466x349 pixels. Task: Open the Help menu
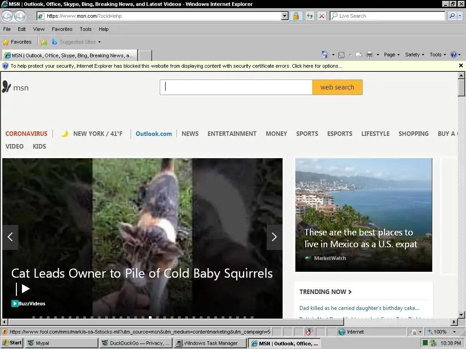[x=103, y=29]
